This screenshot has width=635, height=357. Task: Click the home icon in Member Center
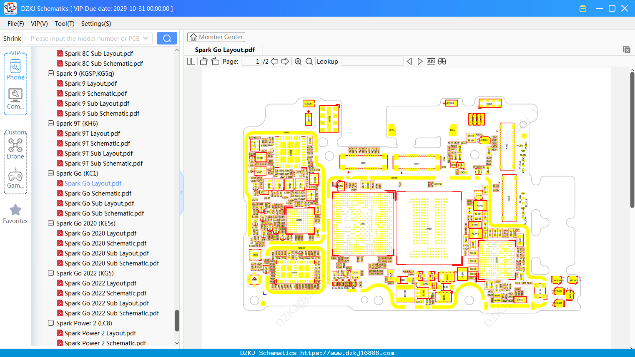click(x=193, y=37)
